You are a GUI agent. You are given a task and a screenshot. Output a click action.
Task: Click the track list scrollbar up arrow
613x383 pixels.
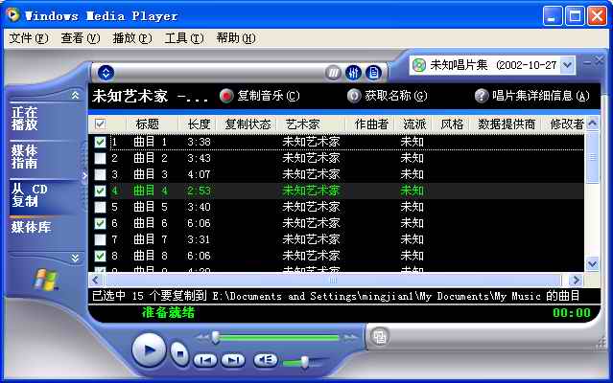[x=592, y=124]
